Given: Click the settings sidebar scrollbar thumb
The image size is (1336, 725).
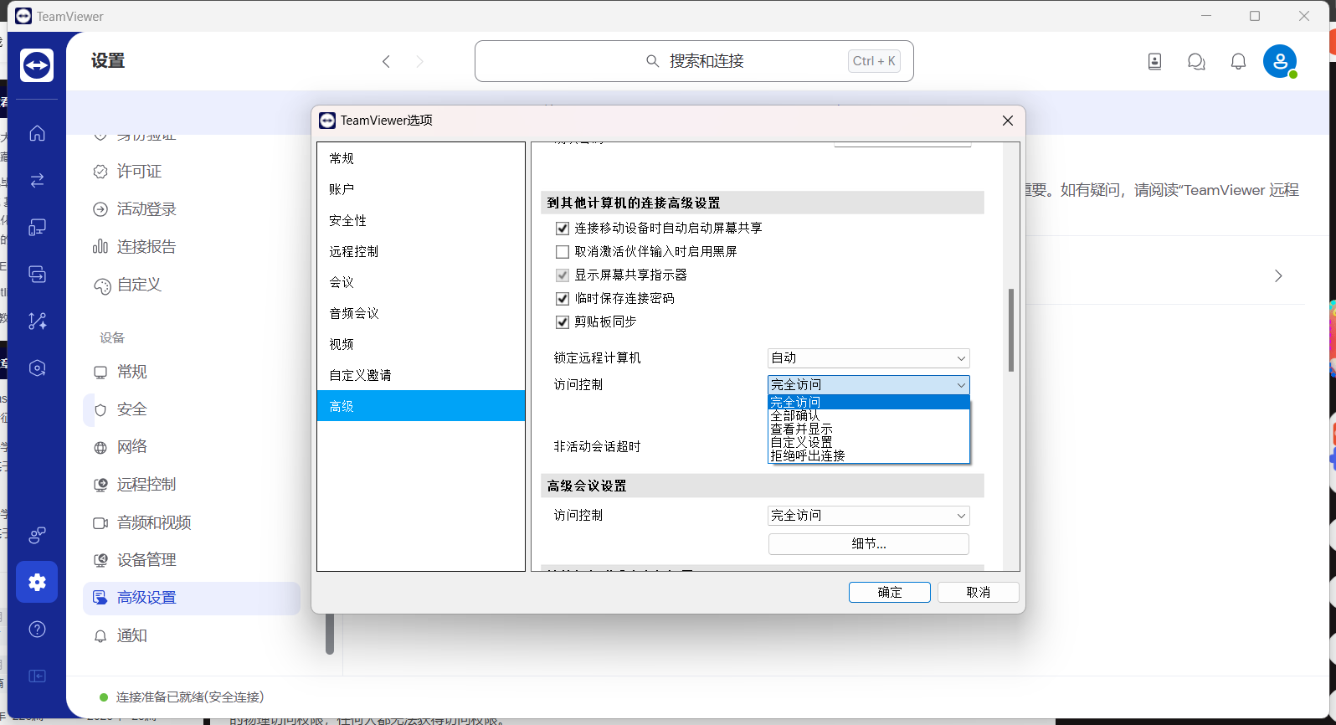Looking at the screenshot, I should pos(330,634).
